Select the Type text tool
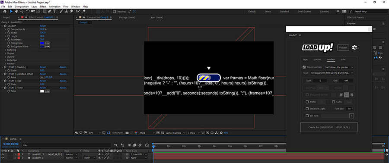This screenshot has height=163, width=389. (x=55, y=11)
